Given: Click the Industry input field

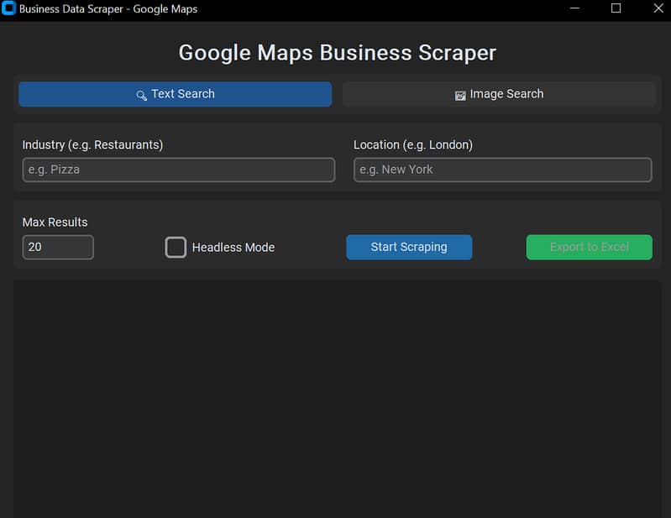Looking at the screenshot, I should (178, 170).
